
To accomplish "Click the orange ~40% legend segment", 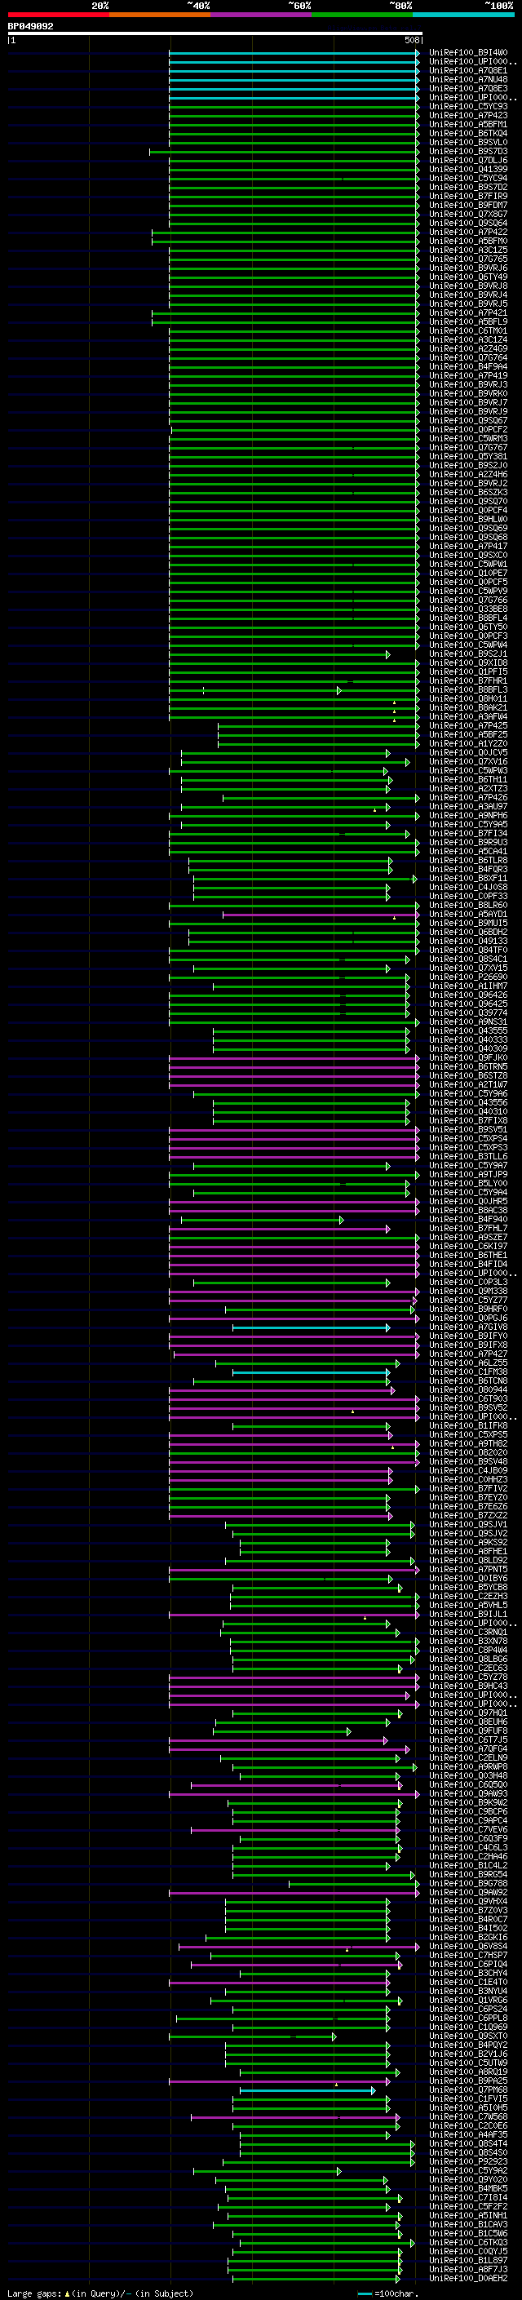I will tap(160, 15).
